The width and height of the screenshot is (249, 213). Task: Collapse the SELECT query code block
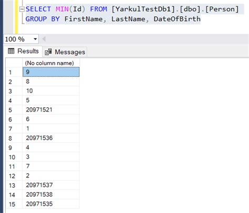(x=22, y=9)
